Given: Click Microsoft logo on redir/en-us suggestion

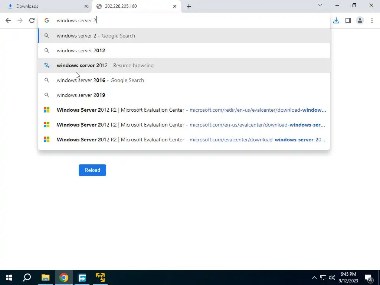Looking at the screenshot, I should [x=46, y=110].
